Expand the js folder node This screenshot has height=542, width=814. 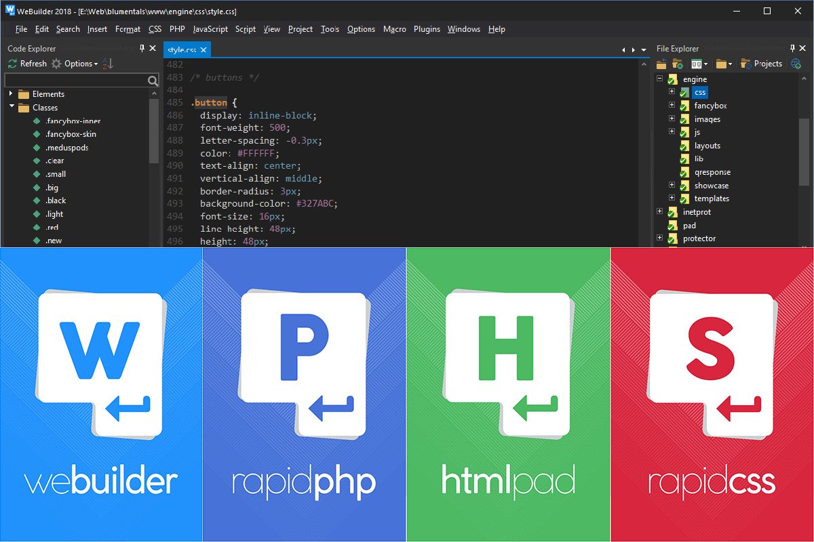tap(672, 132)
